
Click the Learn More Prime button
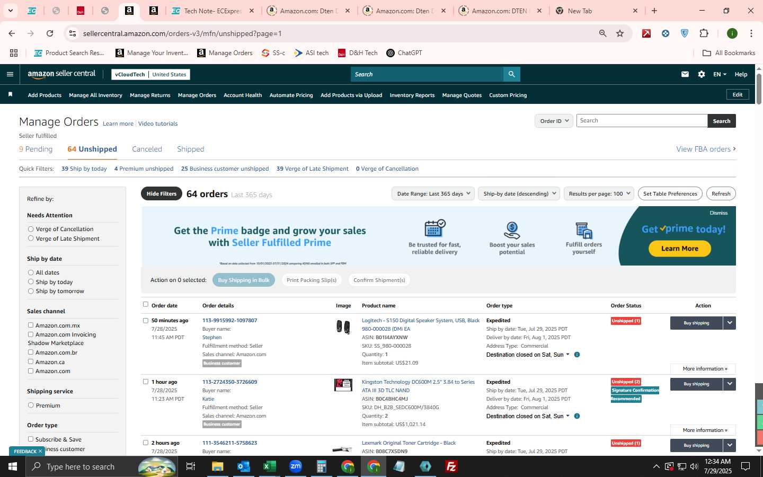tap(680, 249)
